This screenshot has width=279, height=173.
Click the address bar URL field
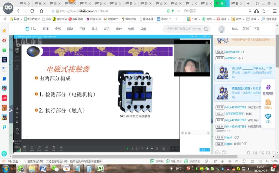109,11
